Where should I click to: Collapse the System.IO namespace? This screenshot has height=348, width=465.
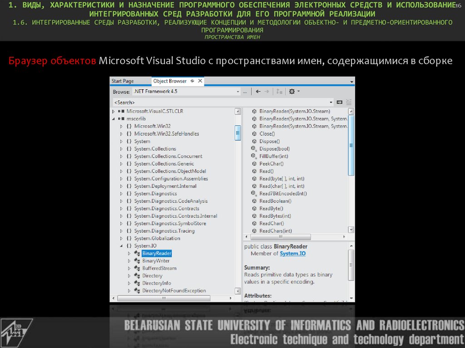pyautogui.click(x=121, y=246)
